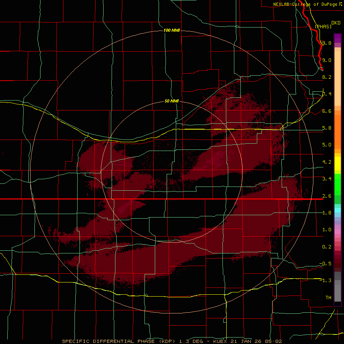Click the -0.5 value on the color scale
Screen dimensions: 344x344
click(x=325, y=264)
